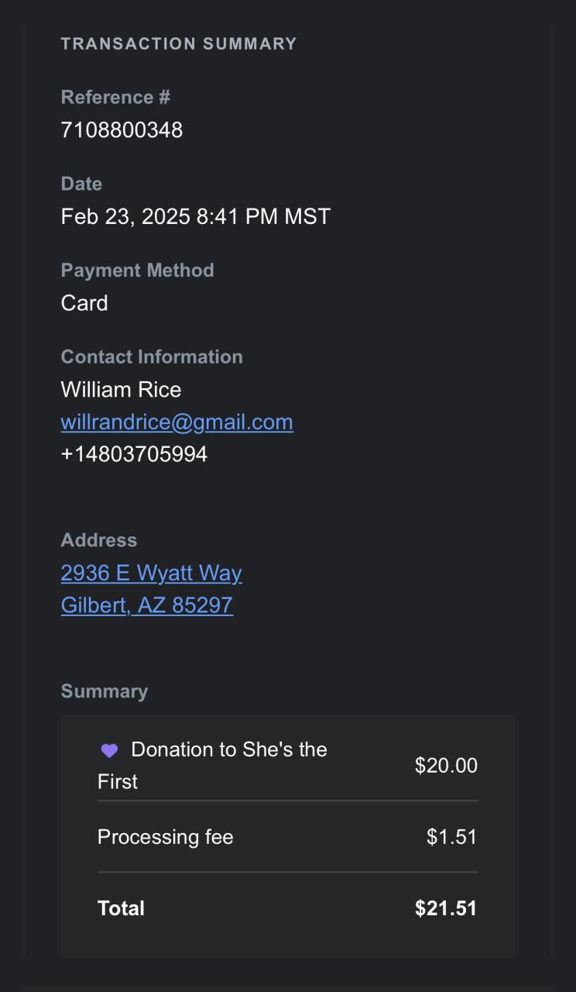Click the contact name William Rice
576x992 pixels.
click(x=121, y=389)
